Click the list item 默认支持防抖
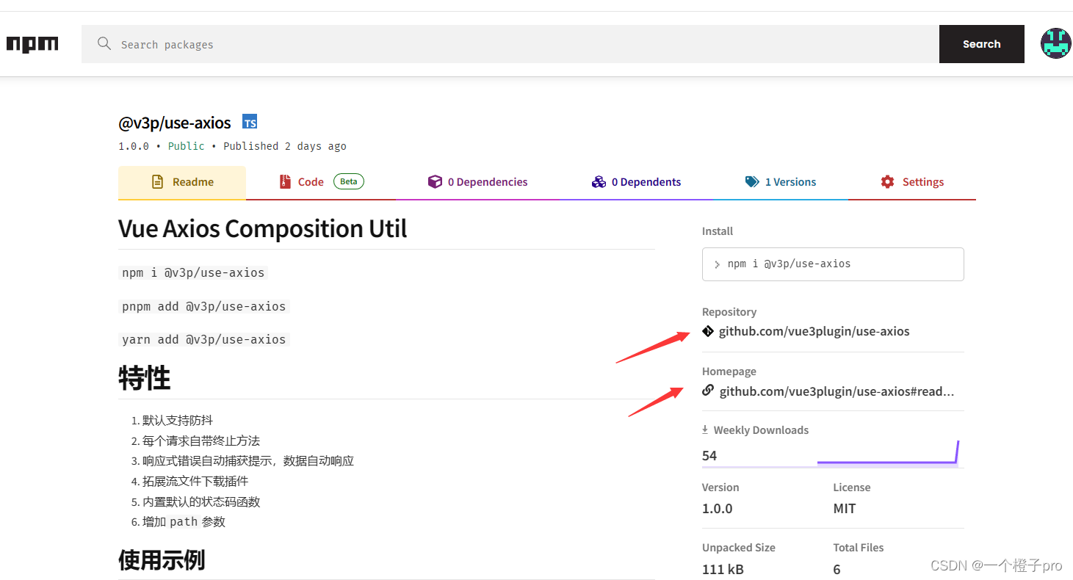The width and height of the screenshot is (1073, 580). coord(178,421)
